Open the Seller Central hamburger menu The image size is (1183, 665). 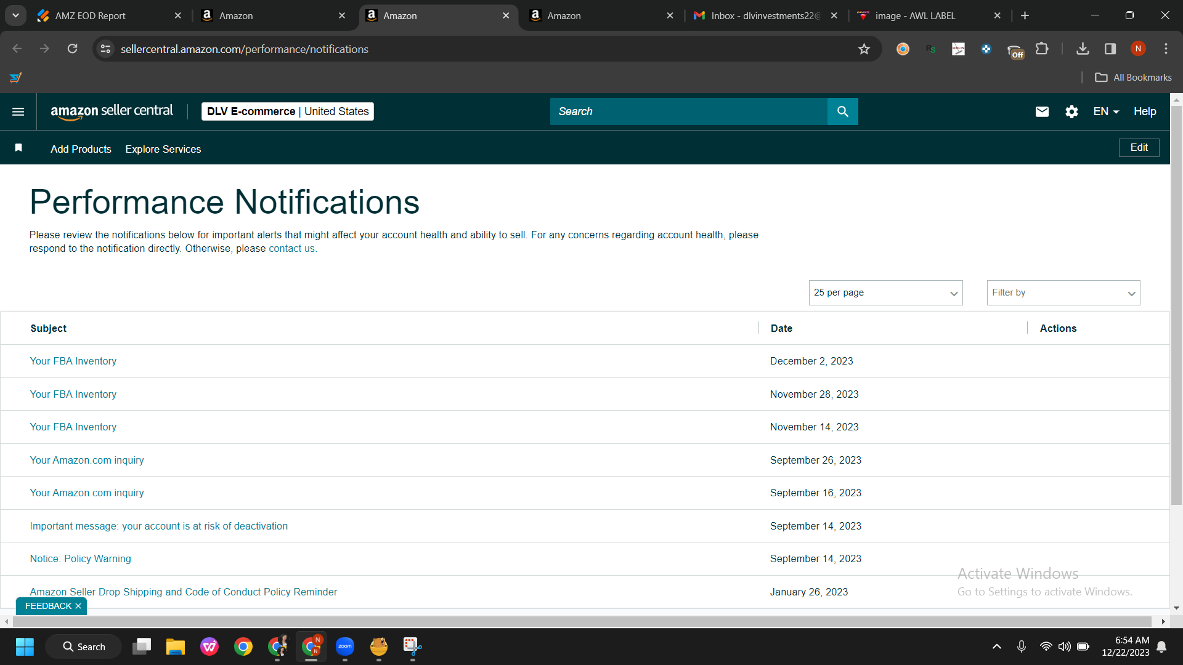click(x=18, y=111)
